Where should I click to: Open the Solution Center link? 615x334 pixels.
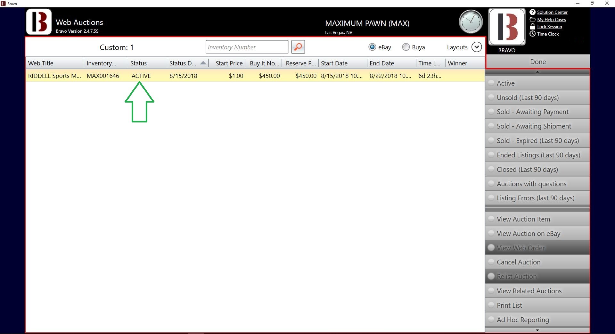(552, 12)
